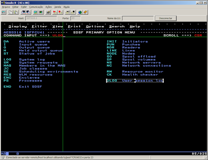Click the globe support toolbar icon
Image resolution: width=208 pixels, height=160 pixels.
80,12
